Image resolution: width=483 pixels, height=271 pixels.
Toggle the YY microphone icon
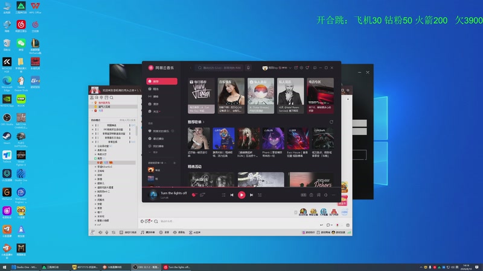click(x=107, y=232)
